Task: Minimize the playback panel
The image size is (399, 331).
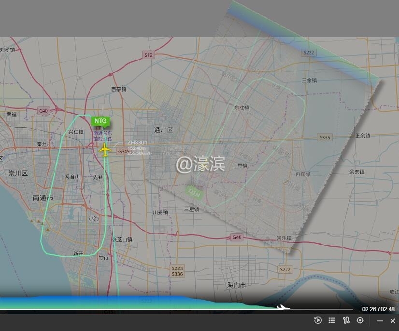Action: tap(380, 321)
